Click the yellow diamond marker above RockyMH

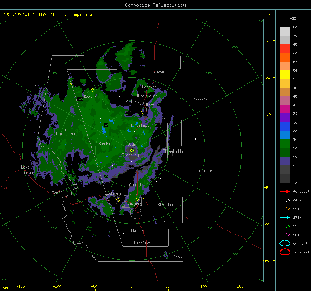pyautogui.click(x=92, y=90)
